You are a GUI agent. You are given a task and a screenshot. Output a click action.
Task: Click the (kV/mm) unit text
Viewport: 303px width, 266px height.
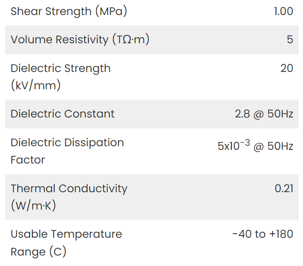[36, 85]
